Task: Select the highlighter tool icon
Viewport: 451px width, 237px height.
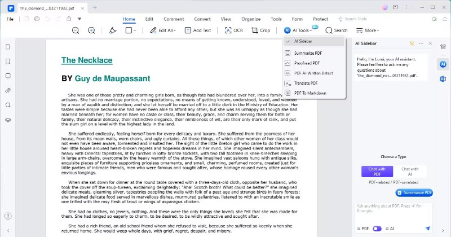Action: coord(113,30)
